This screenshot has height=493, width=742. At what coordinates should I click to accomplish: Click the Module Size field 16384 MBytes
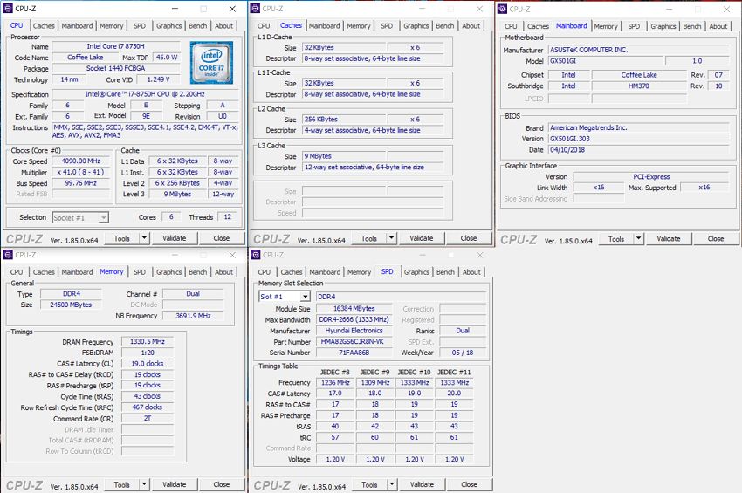(354, 309)
